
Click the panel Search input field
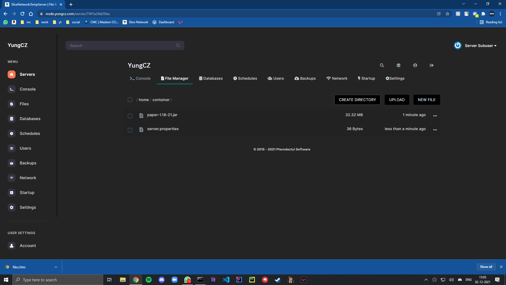(125, 45)
